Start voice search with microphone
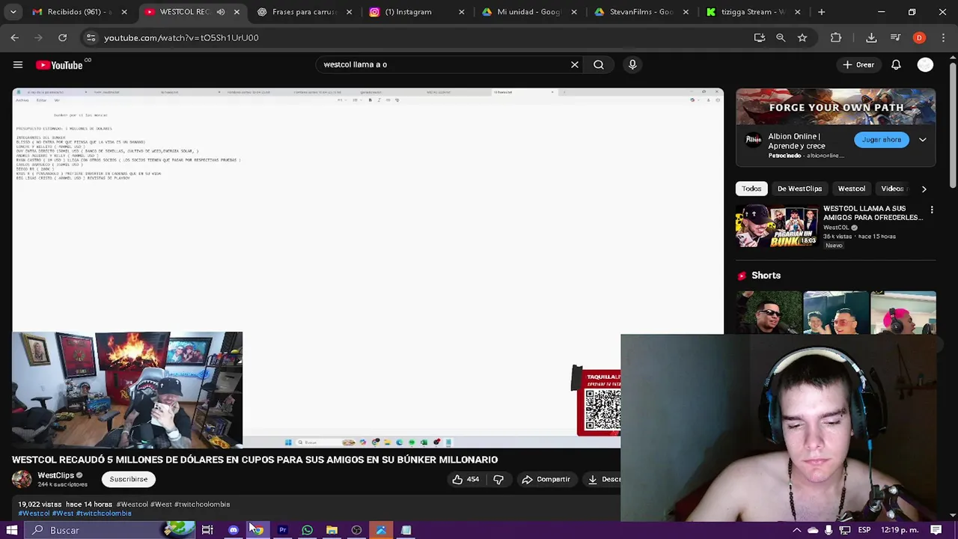958x539 pixels. [632, 64]
